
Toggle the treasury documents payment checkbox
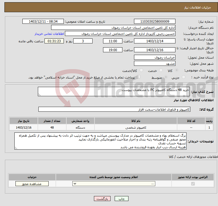[x=139, y=77]
